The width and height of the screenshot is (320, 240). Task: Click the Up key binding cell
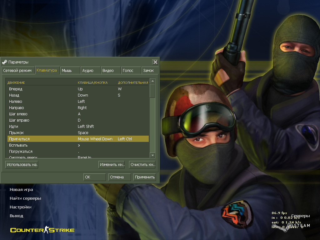(80, 89)
